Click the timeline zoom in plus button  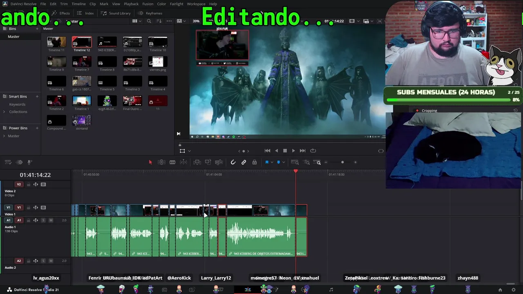(x=355, y=163)
